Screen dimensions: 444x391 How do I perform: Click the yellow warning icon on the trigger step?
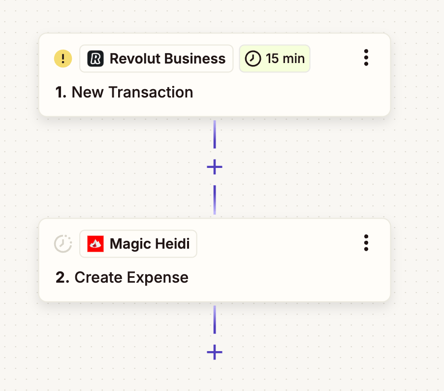(63, 59)
